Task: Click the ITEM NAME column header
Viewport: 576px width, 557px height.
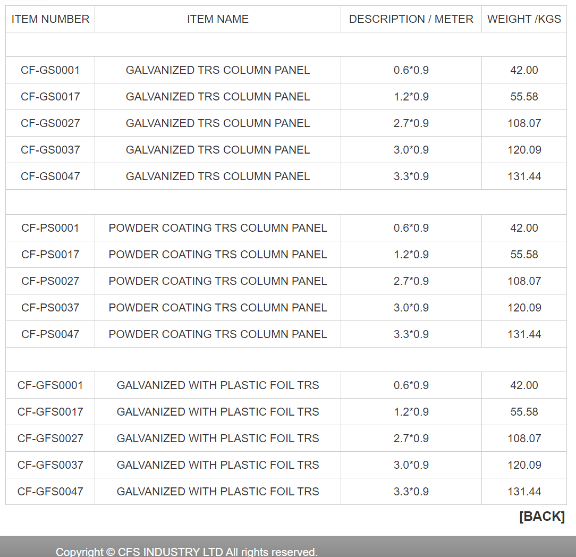Action: click(218, 19)
